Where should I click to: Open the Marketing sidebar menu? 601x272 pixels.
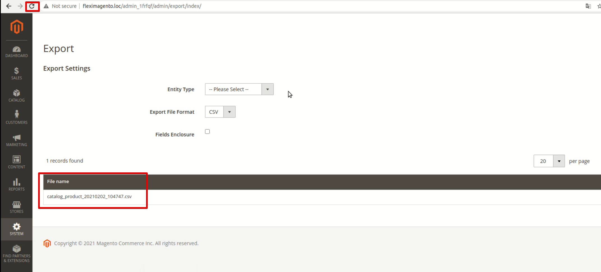coord(17,140)
